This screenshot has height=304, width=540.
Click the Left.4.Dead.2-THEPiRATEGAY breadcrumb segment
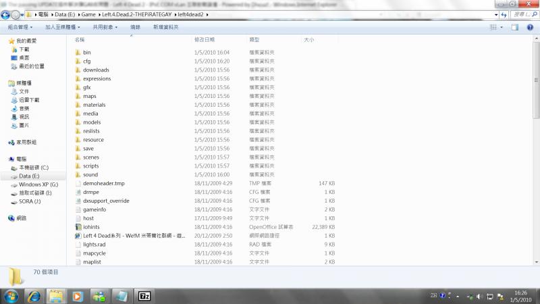137,14
